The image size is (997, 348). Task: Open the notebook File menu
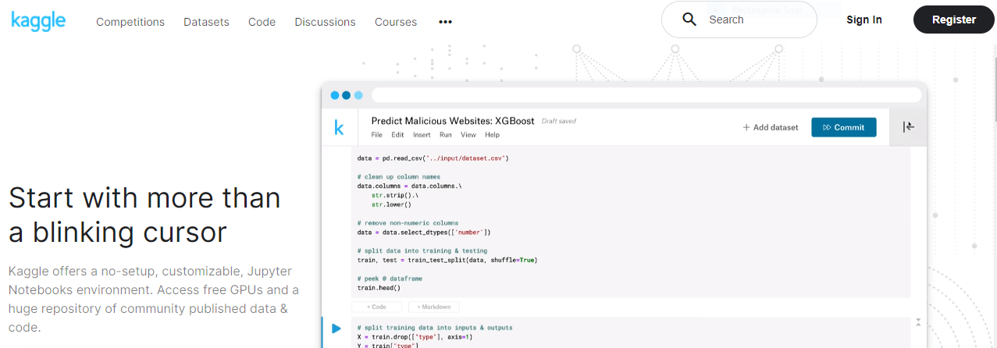click(376, 135)
